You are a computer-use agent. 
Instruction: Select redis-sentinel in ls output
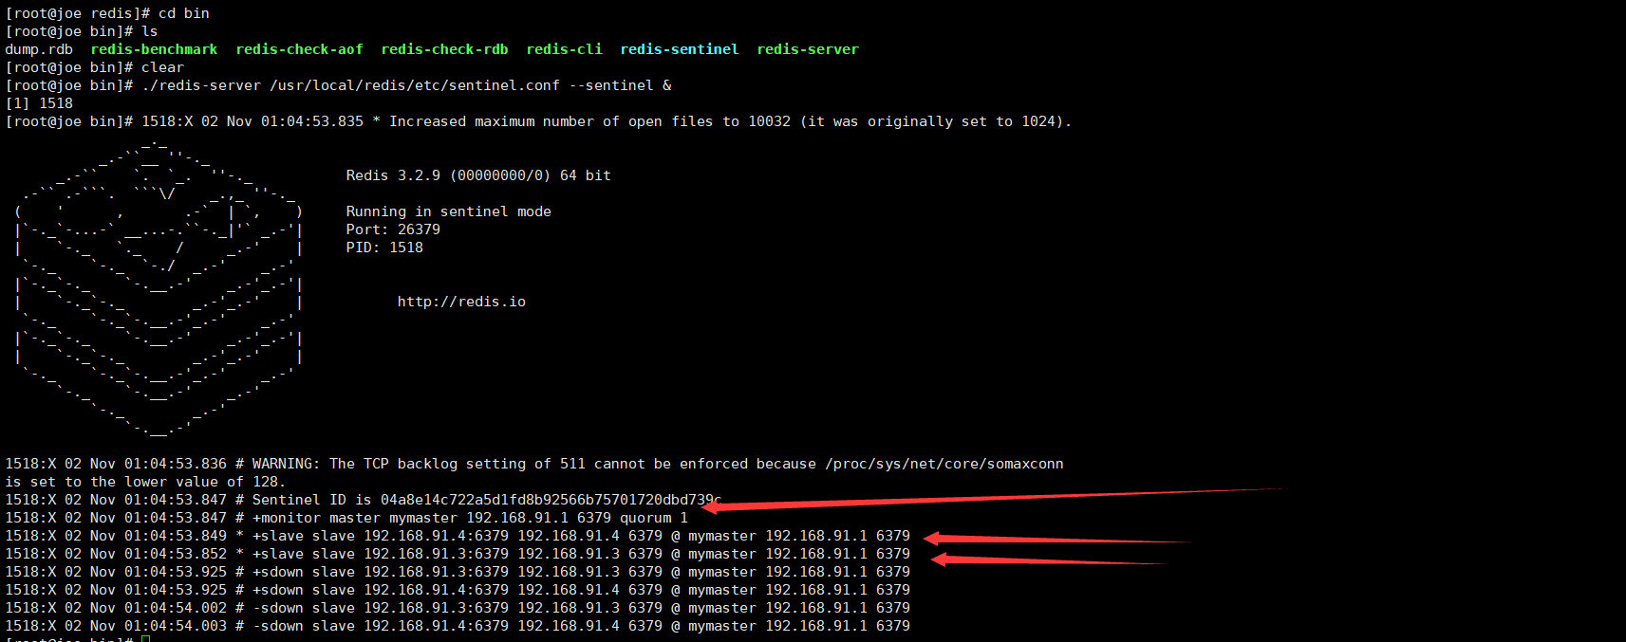click(x=679, y=49)
